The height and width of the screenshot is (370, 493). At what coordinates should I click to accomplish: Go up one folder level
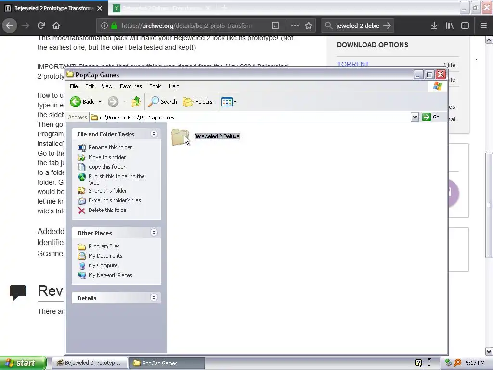(x=136, y=102)
